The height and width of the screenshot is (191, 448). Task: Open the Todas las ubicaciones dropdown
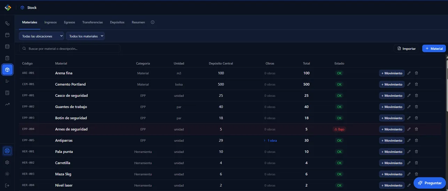(42, 36)
